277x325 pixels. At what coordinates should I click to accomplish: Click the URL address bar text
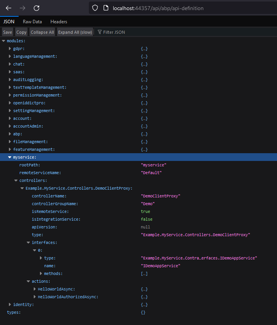[158, 8]
